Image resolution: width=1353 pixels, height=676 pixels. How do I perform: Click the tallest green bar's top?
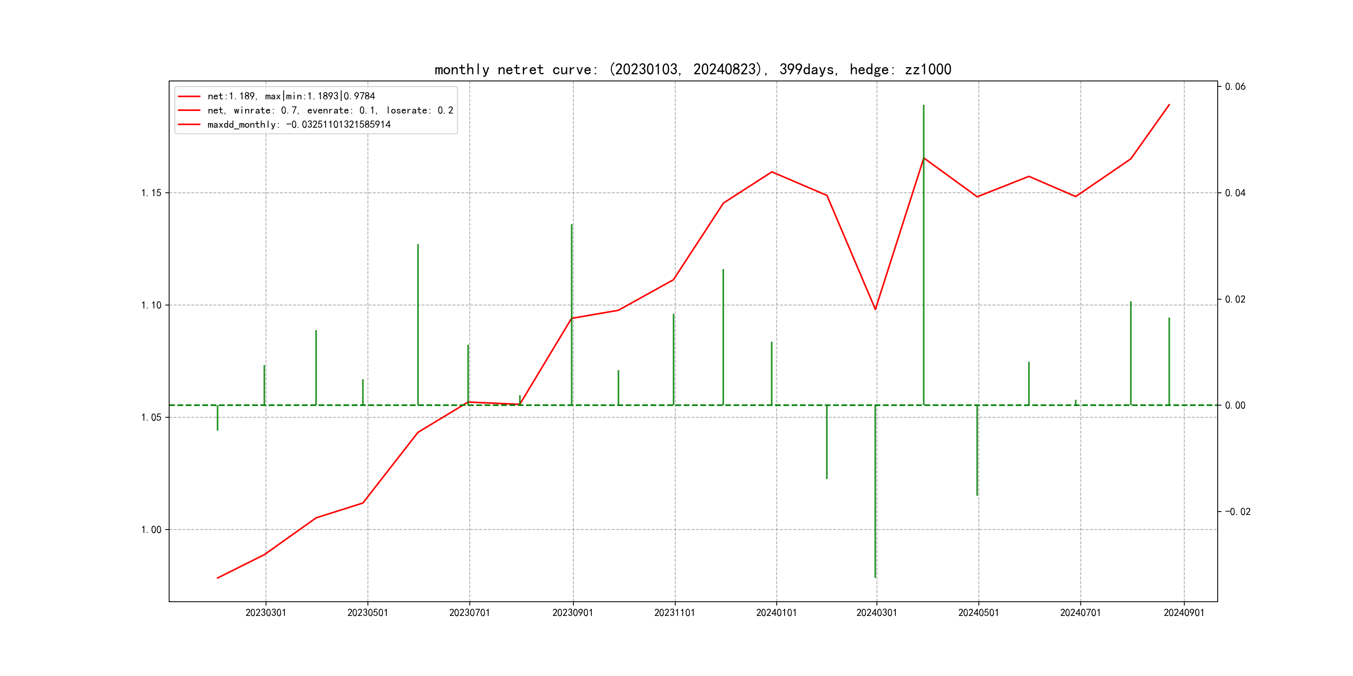click(x=923, y=106)
